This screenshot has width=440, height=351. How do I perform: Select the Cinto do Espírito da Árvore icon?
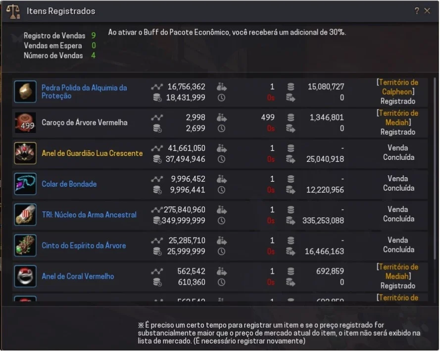tap(25, 246)
